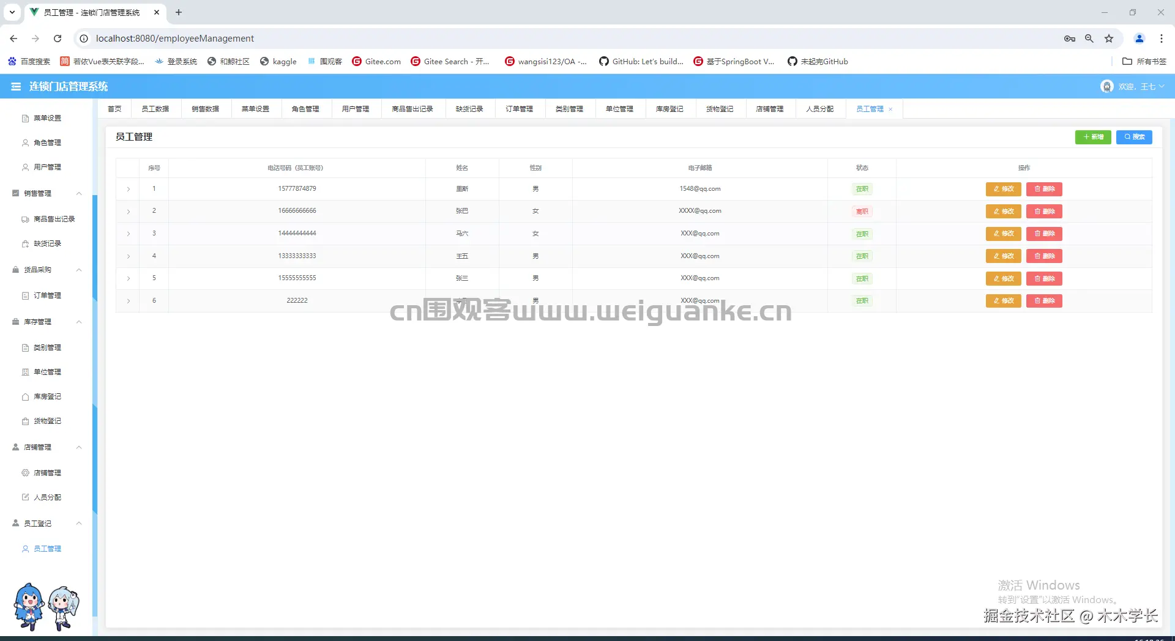Click the green 新增 button
The image size is (1175, 641).
(x=1093, y=137)
